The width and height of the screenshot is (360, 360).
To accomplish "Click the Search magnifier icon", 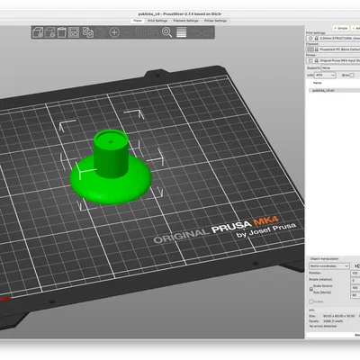I will (166, 32).
